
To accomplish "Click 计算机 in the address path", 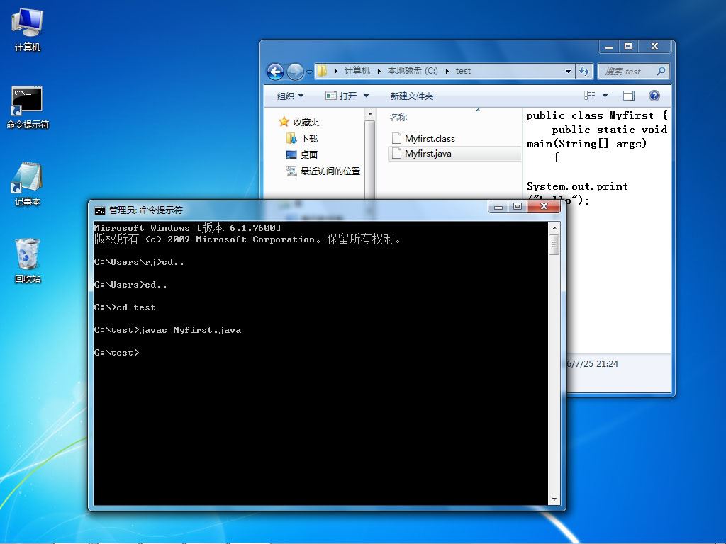I will click(x=357, y=71).
